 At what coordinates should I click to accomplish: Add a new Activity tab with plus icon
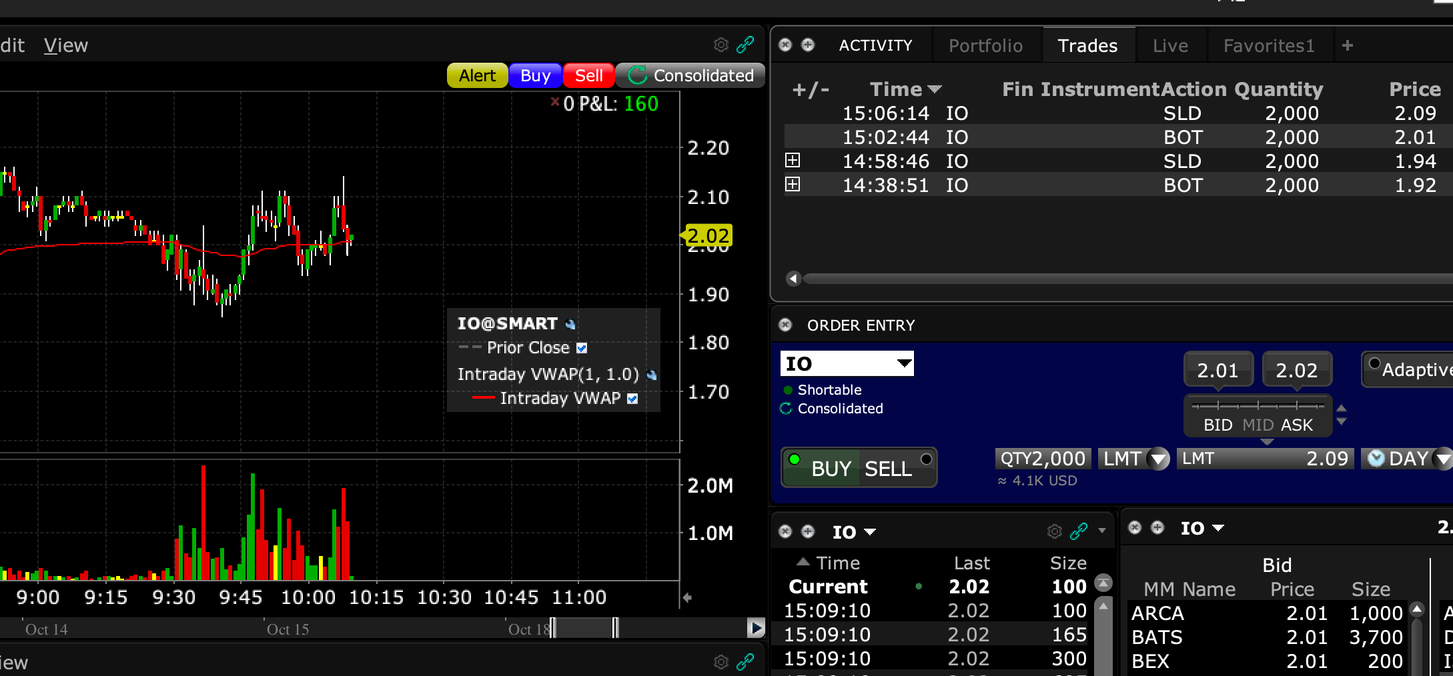1348,45
